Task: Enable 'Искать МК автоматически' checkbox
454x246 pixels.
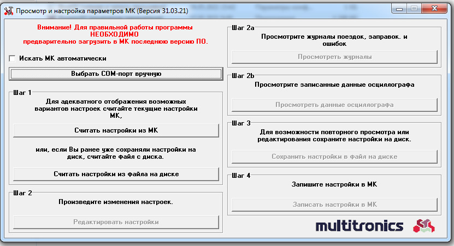Action: [12, 59]
